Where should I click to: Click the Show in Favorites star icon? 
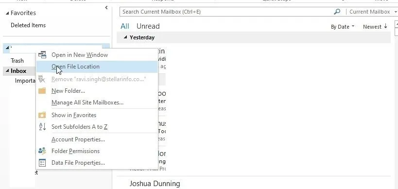[42, 115]
